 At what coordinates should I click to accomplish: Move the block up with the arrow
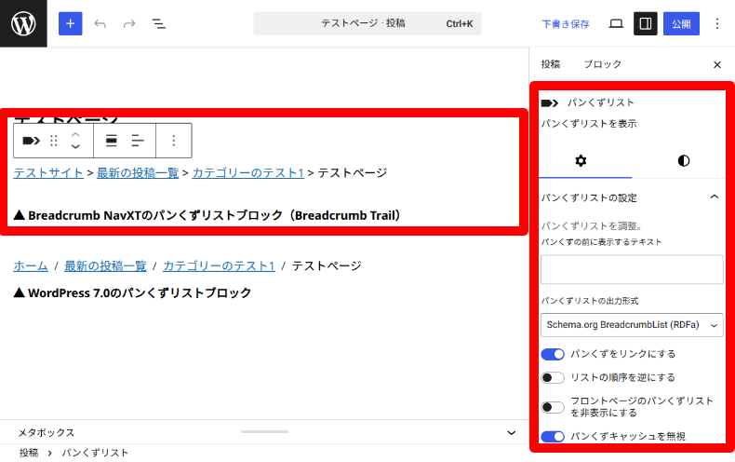pyautogui.click(x=75, y=135)
